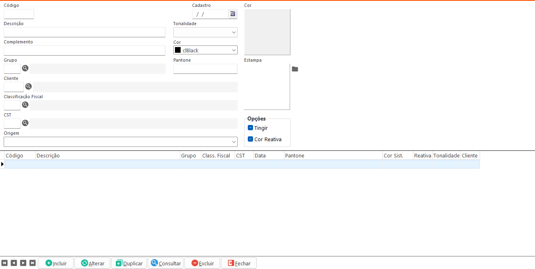
Task: Jump to the last record
Action: tap(33, 263)
